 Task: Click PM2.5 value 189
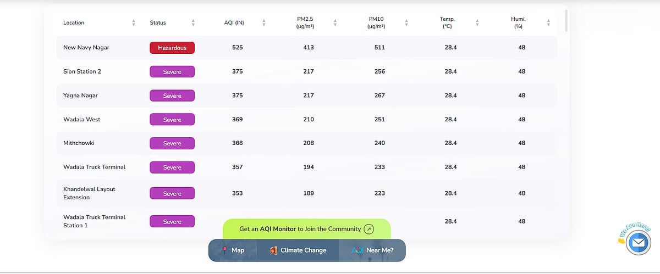click(x=309, y=193)
